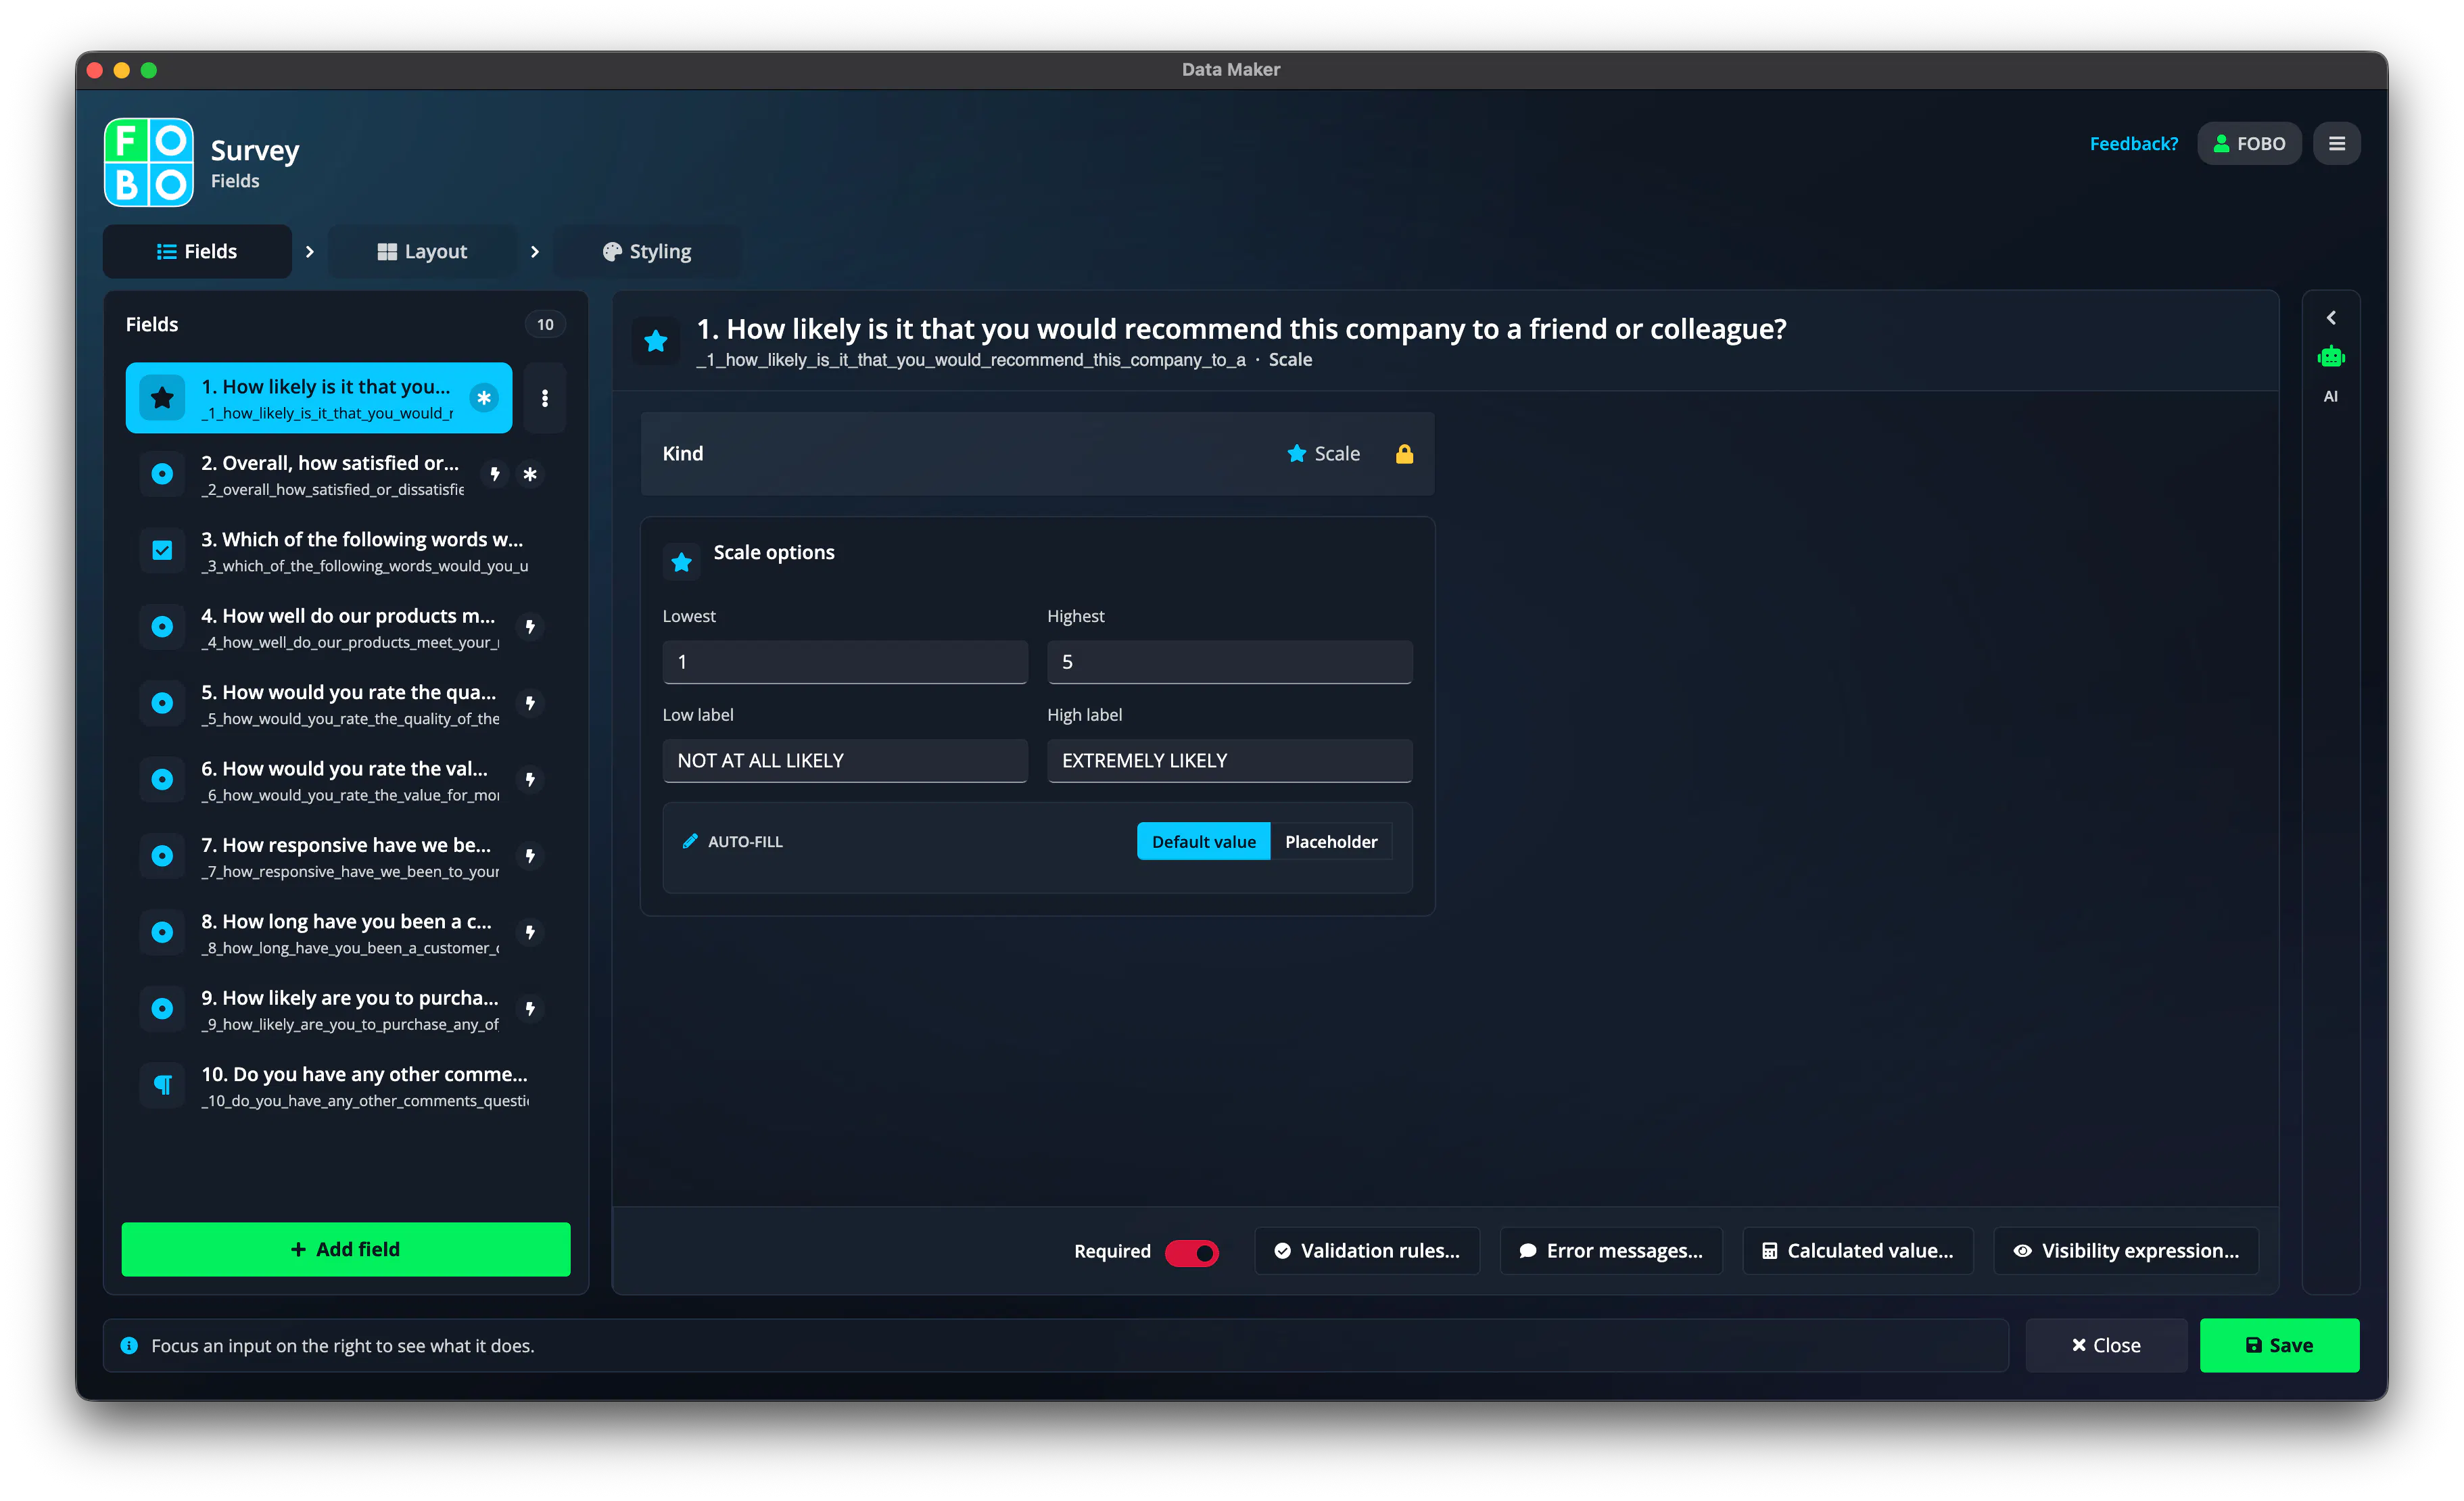Click the High label input field
This screenshot has width=2464, height=1501.
tap(1229, 761)
